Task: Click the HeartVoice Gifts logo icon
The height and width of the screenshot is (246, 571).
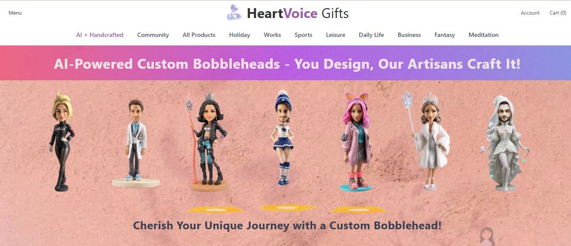Action: (234, 13)
